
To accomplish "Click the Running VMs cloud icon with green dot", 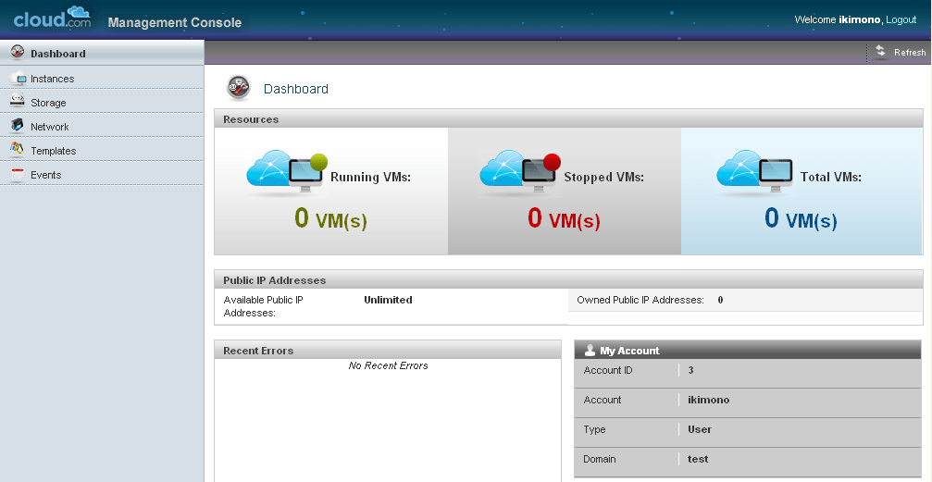I will click(x=287, y=174).
